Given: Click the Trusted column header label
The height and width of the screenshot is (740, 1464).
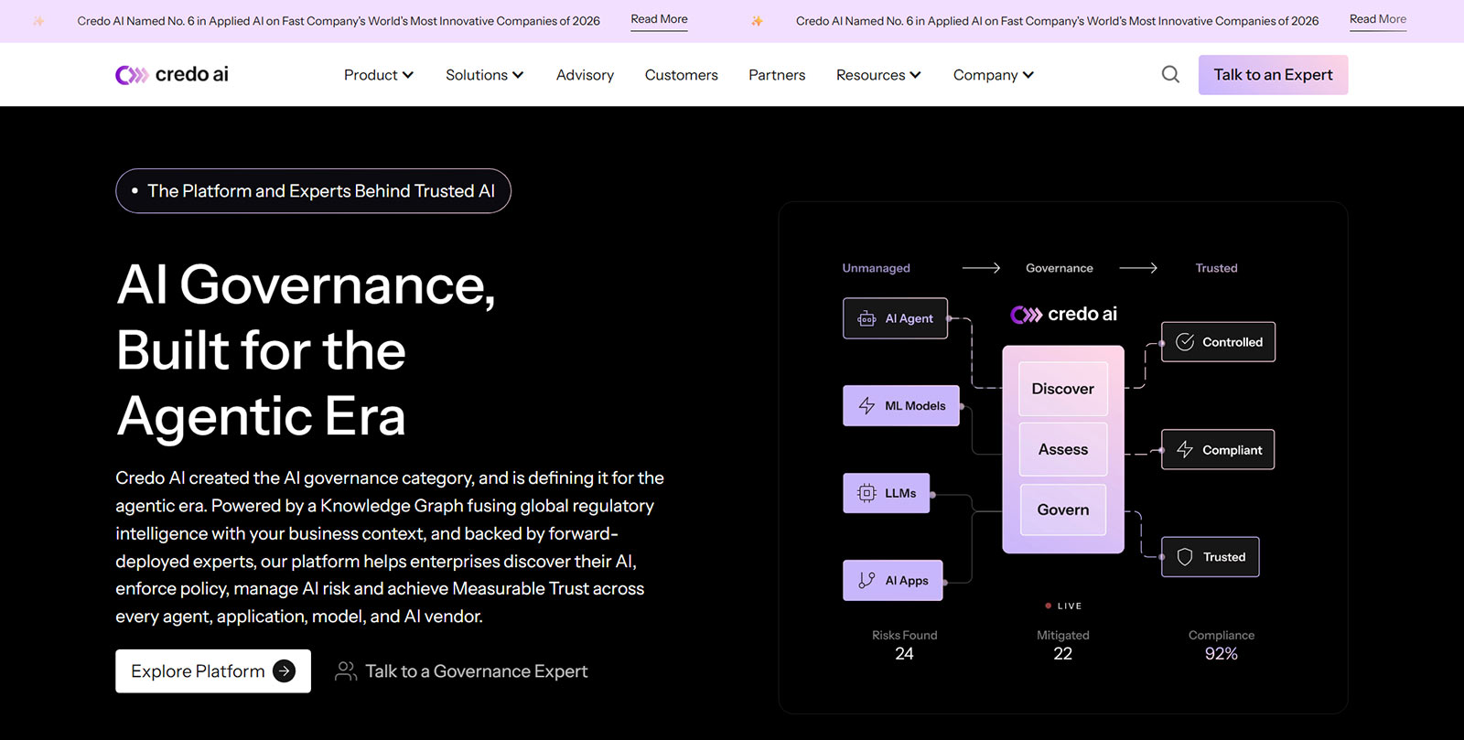Looking at the screenshot, I should pos(1216,268).
